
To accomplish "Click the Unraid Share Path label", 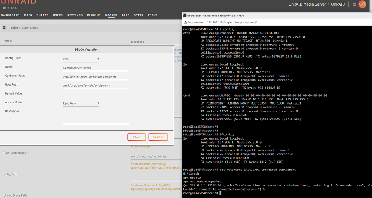I will point(15,195).
